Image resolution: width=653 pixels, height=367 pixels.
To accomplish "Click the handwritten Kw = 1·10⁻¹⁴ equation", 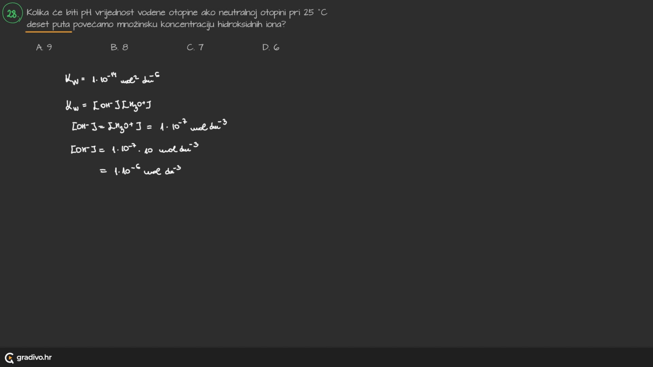I will pos(112,79).
